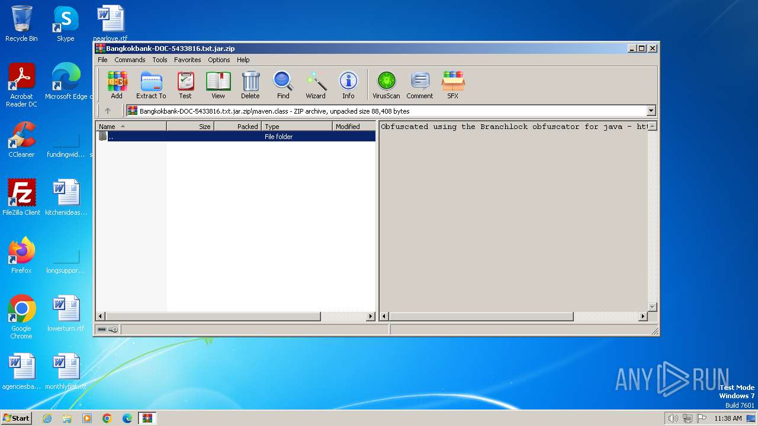Open the Acrobat Reader DC shortcut
This screenshot has height=426, width=758.
pos(21,85)
